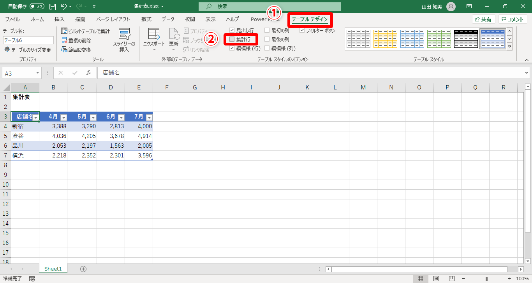Open the Comments (コメント) button
This screenshot has width=532, height=283.
(x=513, y=19)
